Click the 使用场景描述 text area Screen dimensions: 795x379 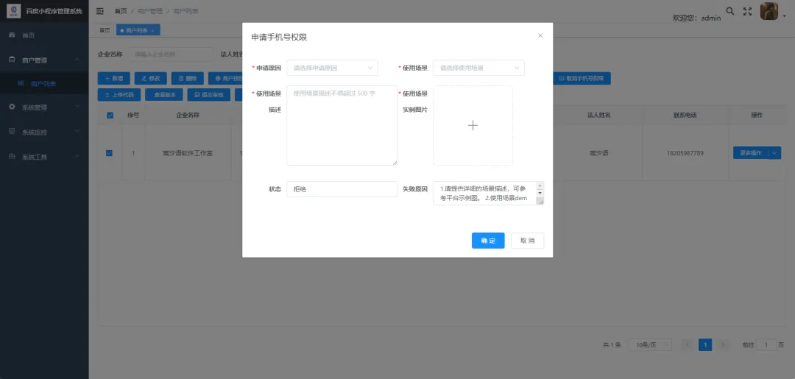coord(342,125)
